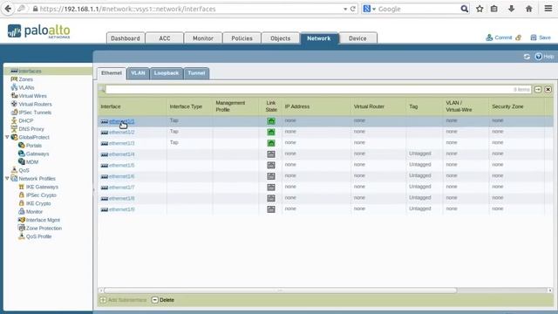This screenshot has width=558, height=314.
Task: Open the ethernet1/6 interface link
Action: (x=122, y=176)
